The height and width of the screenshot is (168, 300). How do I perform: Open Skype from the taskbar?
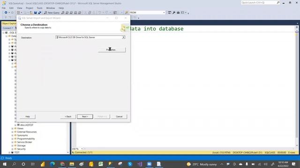click(130, 164)
